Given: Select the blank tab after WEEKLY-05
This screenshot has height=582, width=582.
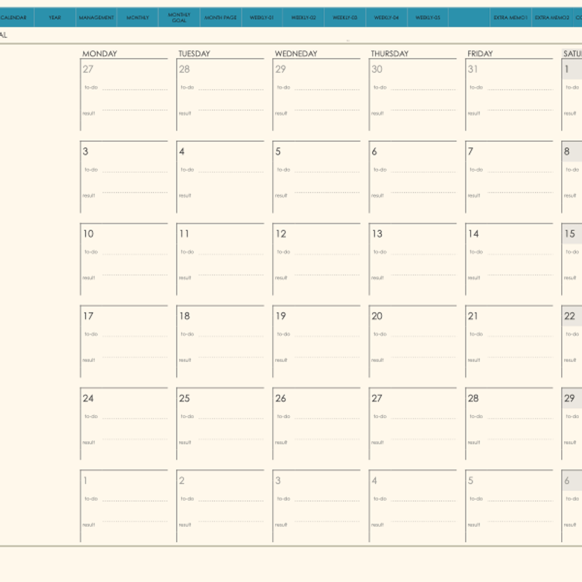Looking at the screenshot, I should tap(469, 18).
